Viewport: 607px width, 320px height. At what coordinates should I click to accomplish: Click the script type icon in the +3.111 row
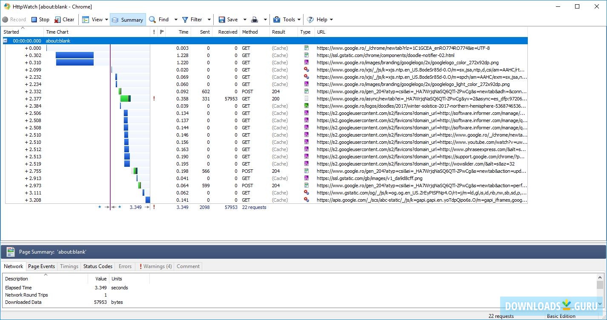[x=306, y=193]
